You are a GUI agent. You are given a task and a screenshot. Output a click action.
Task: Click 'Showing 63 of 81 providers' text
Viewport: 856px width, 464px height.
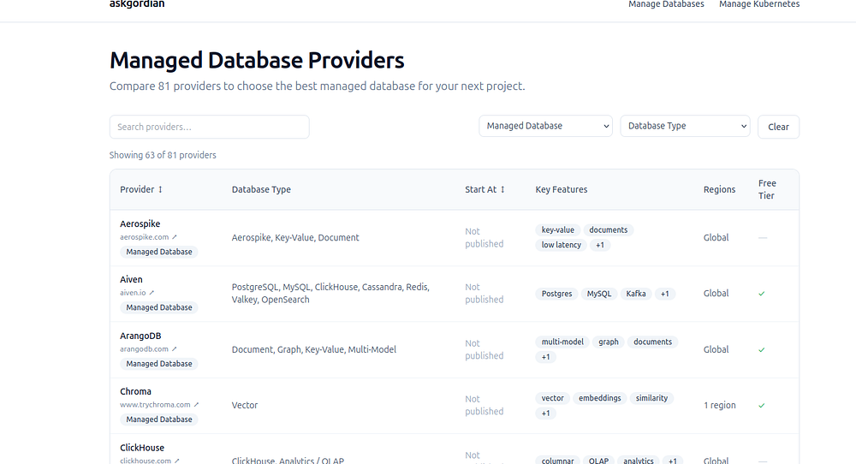[x=163, y=155]
